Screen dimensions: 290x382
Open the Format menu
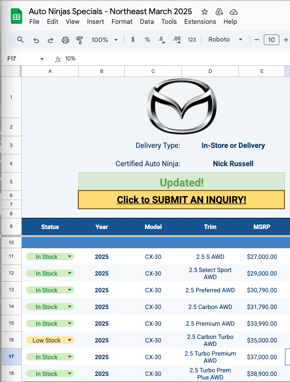click(122, 22)
